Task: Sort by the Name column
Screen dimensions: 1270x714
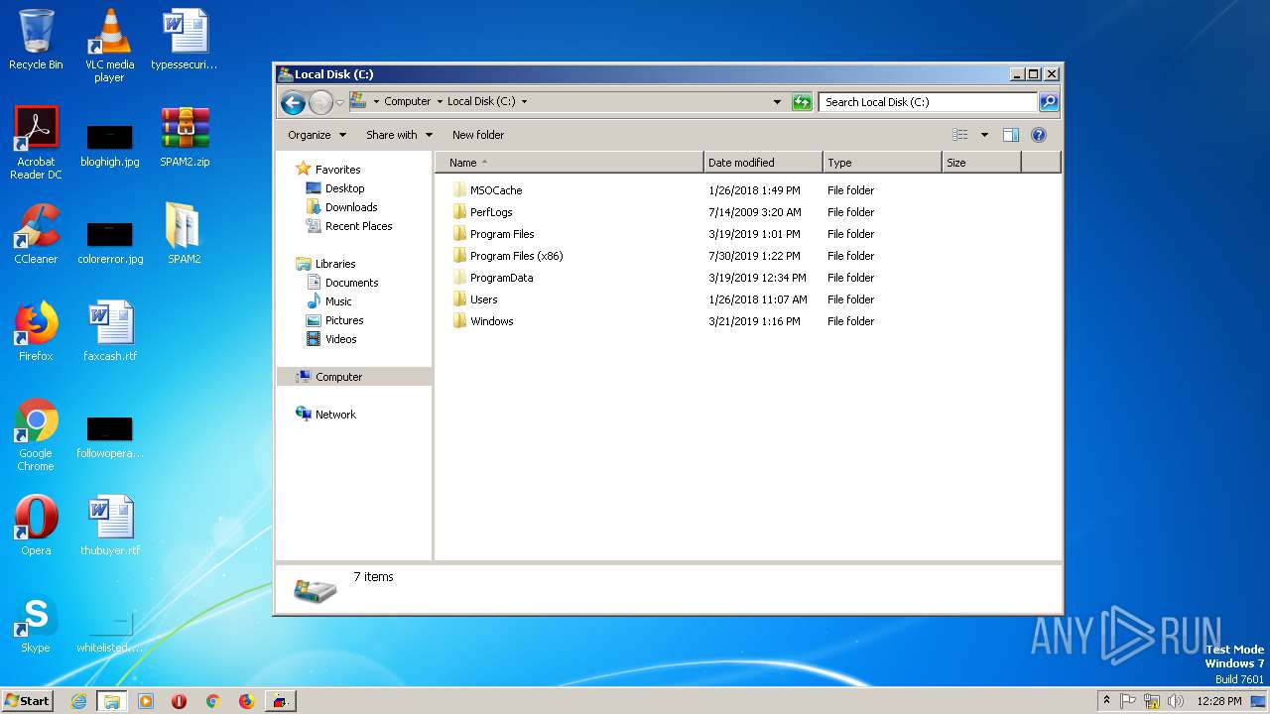Action: (570, 163)
